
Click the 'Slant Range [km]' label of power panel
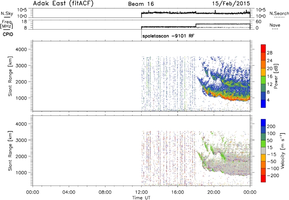point(10,76)
